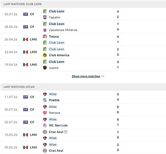Open the Show more matches link
This screenshot has height=154, width=166.
[86, 76]
